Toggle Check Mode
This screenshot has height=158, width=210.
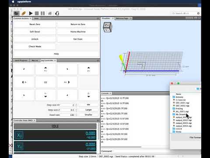point(35,47)
